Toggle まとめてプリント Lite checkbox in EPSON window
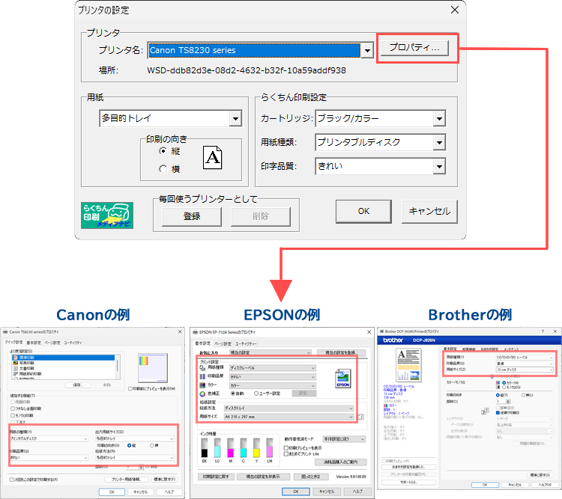 click(x=286, y=454)
